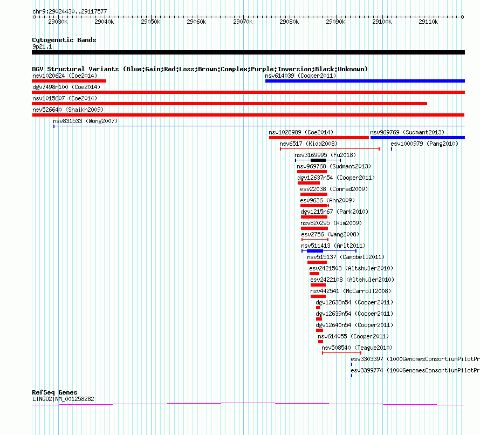Click variant esv2422108 (Altshuler2010) label
480x435 pixels.
click(352, 280)
